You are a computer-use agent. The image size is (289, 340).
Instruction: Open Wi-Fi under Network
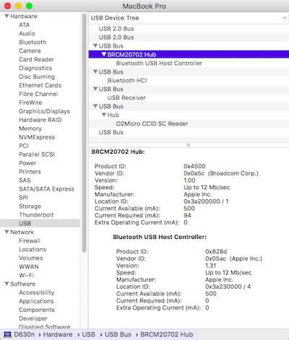[27, 275]
